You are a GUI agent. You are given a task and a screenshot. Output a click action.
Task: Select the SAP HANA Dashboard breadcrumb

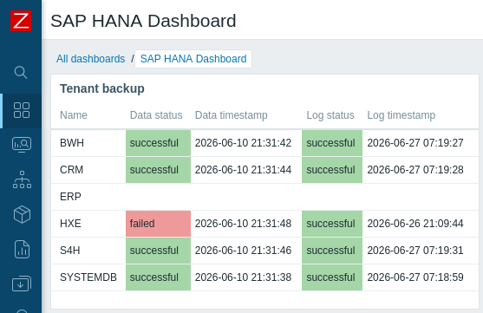[x=193, y=59]
